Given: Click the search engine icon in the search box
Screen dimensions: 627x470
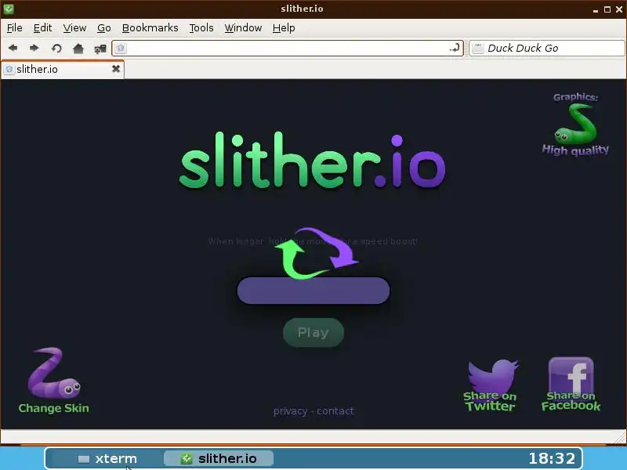Looking at the screenshot, I should coord(478,49).
